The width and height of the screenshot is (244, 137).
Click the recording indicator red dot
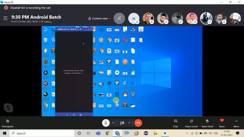6,8
